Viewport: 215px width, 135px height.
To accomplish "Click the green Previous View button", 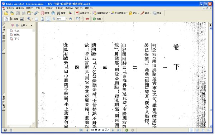I will pos(127,130).
